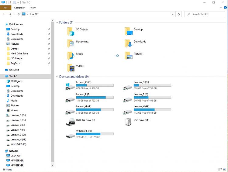Viewport: 228px width, 172px height.
Task: Select the WIN10XPE (R:) drive icon
Action: pyautogui.click(x=70, y=136)
